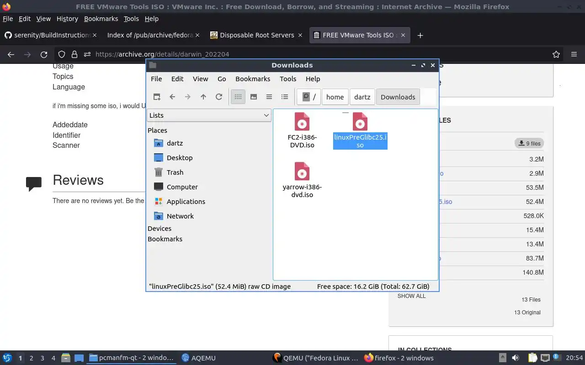Click the '9 files' download button
This screenshot has width=585, height=365.
point(529,143)
